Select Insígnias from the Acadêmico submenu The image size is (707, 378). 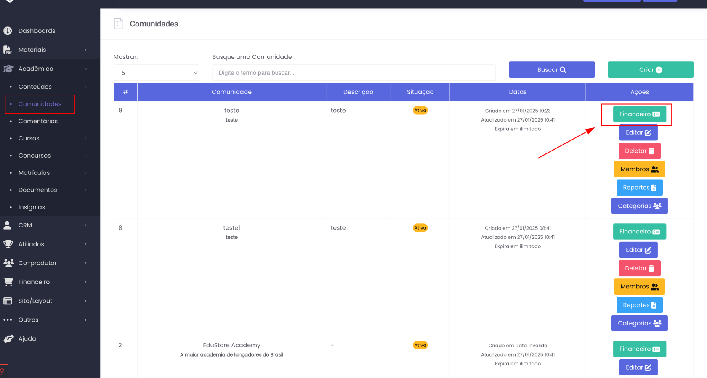(x=32, y=207)
